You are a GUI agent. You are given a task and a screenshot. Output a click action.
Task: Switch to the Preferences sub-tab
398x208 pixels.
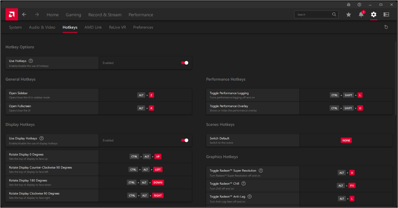(143, 27)
